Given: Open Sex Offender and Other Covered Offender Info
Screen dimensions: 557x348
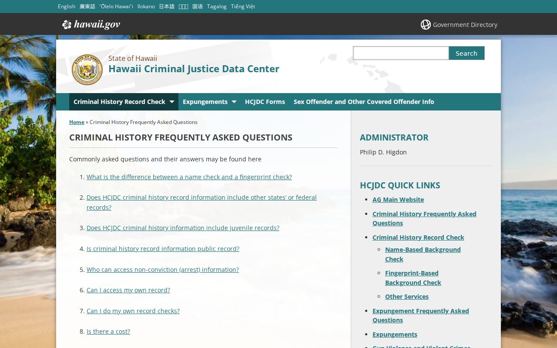Looking at the screenshot, I should (364, 102).
